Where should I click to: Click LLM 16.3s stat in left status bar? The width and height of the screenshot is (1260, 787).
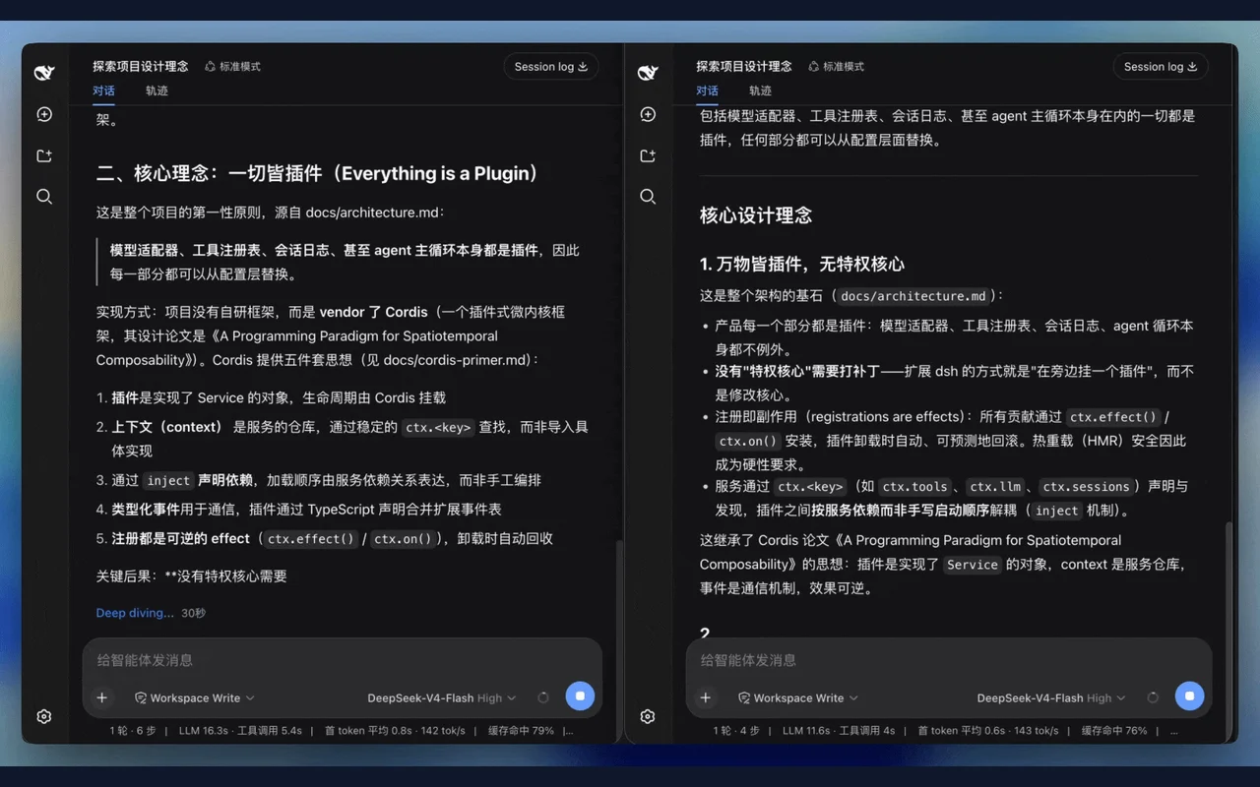click(x=203, y=731)
